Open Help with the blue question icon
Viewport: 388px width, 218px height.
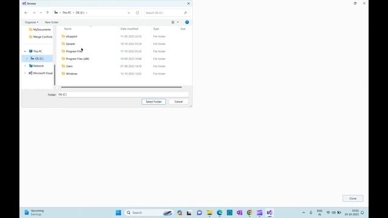coord(187,22)
